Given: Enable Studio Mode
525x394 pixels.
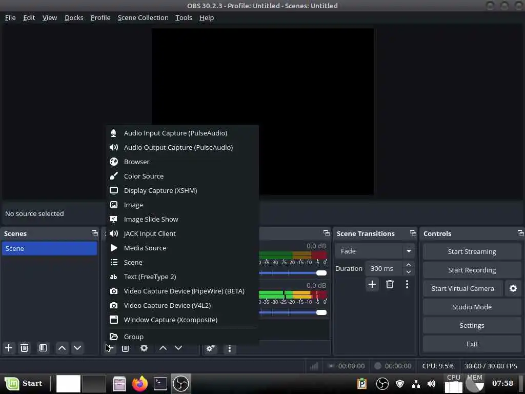Looking at the screenshot, I should click(x=472, y=307).
